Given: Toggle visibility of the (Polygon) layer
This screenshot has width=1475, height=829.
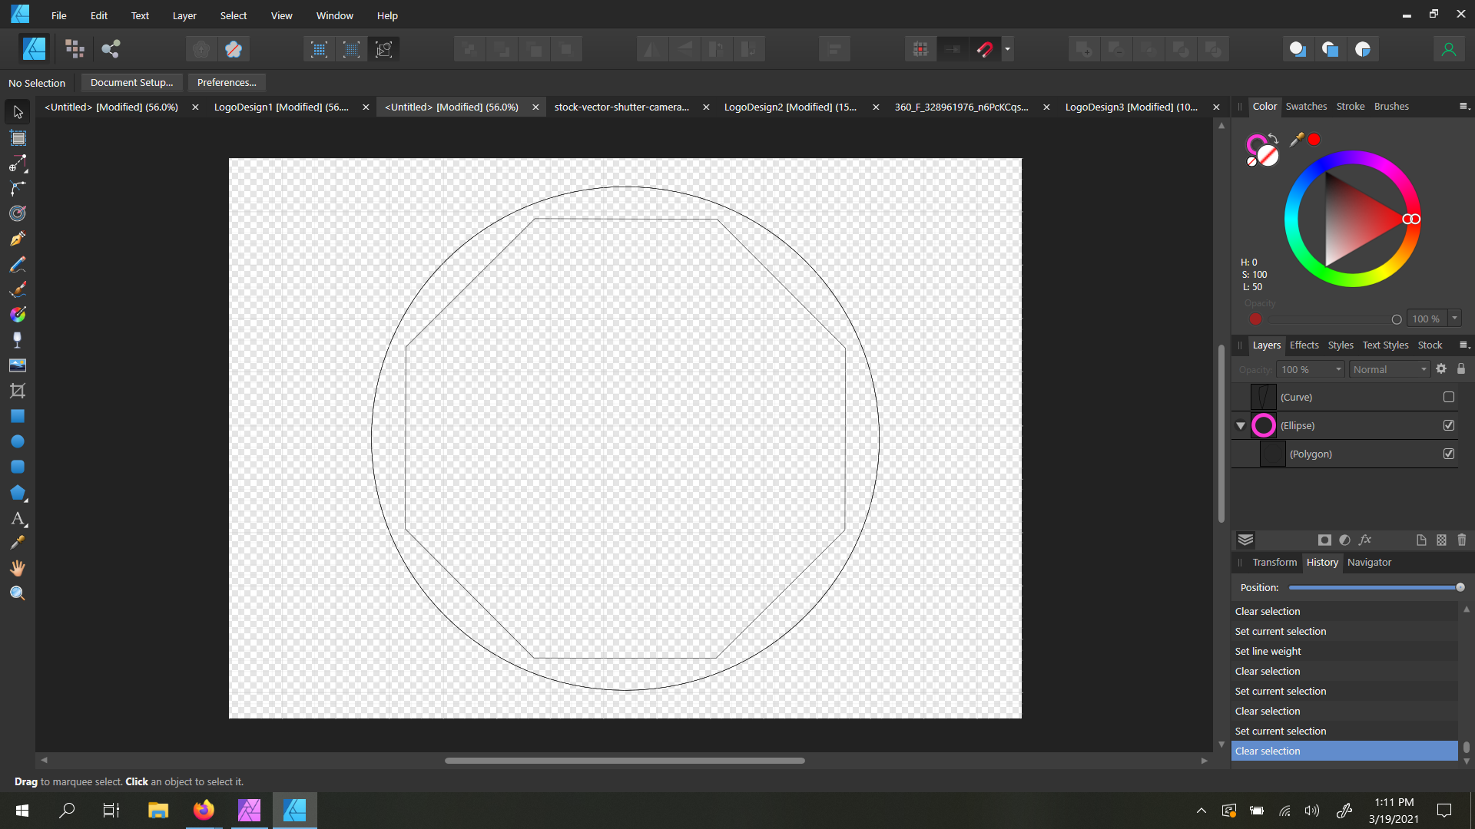Looking at the screenshot, I should pos(1449,454).
